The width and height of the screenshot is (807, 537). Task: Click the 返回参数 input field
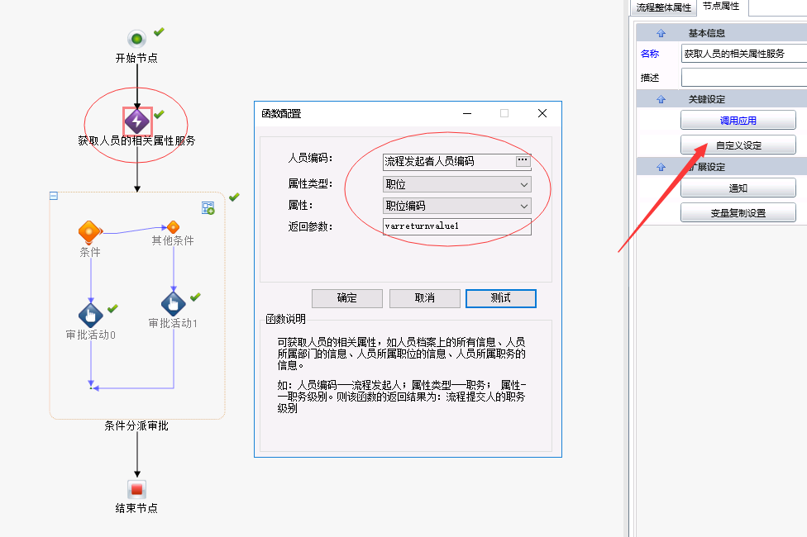pyautogui.click(x=457, y=226)
